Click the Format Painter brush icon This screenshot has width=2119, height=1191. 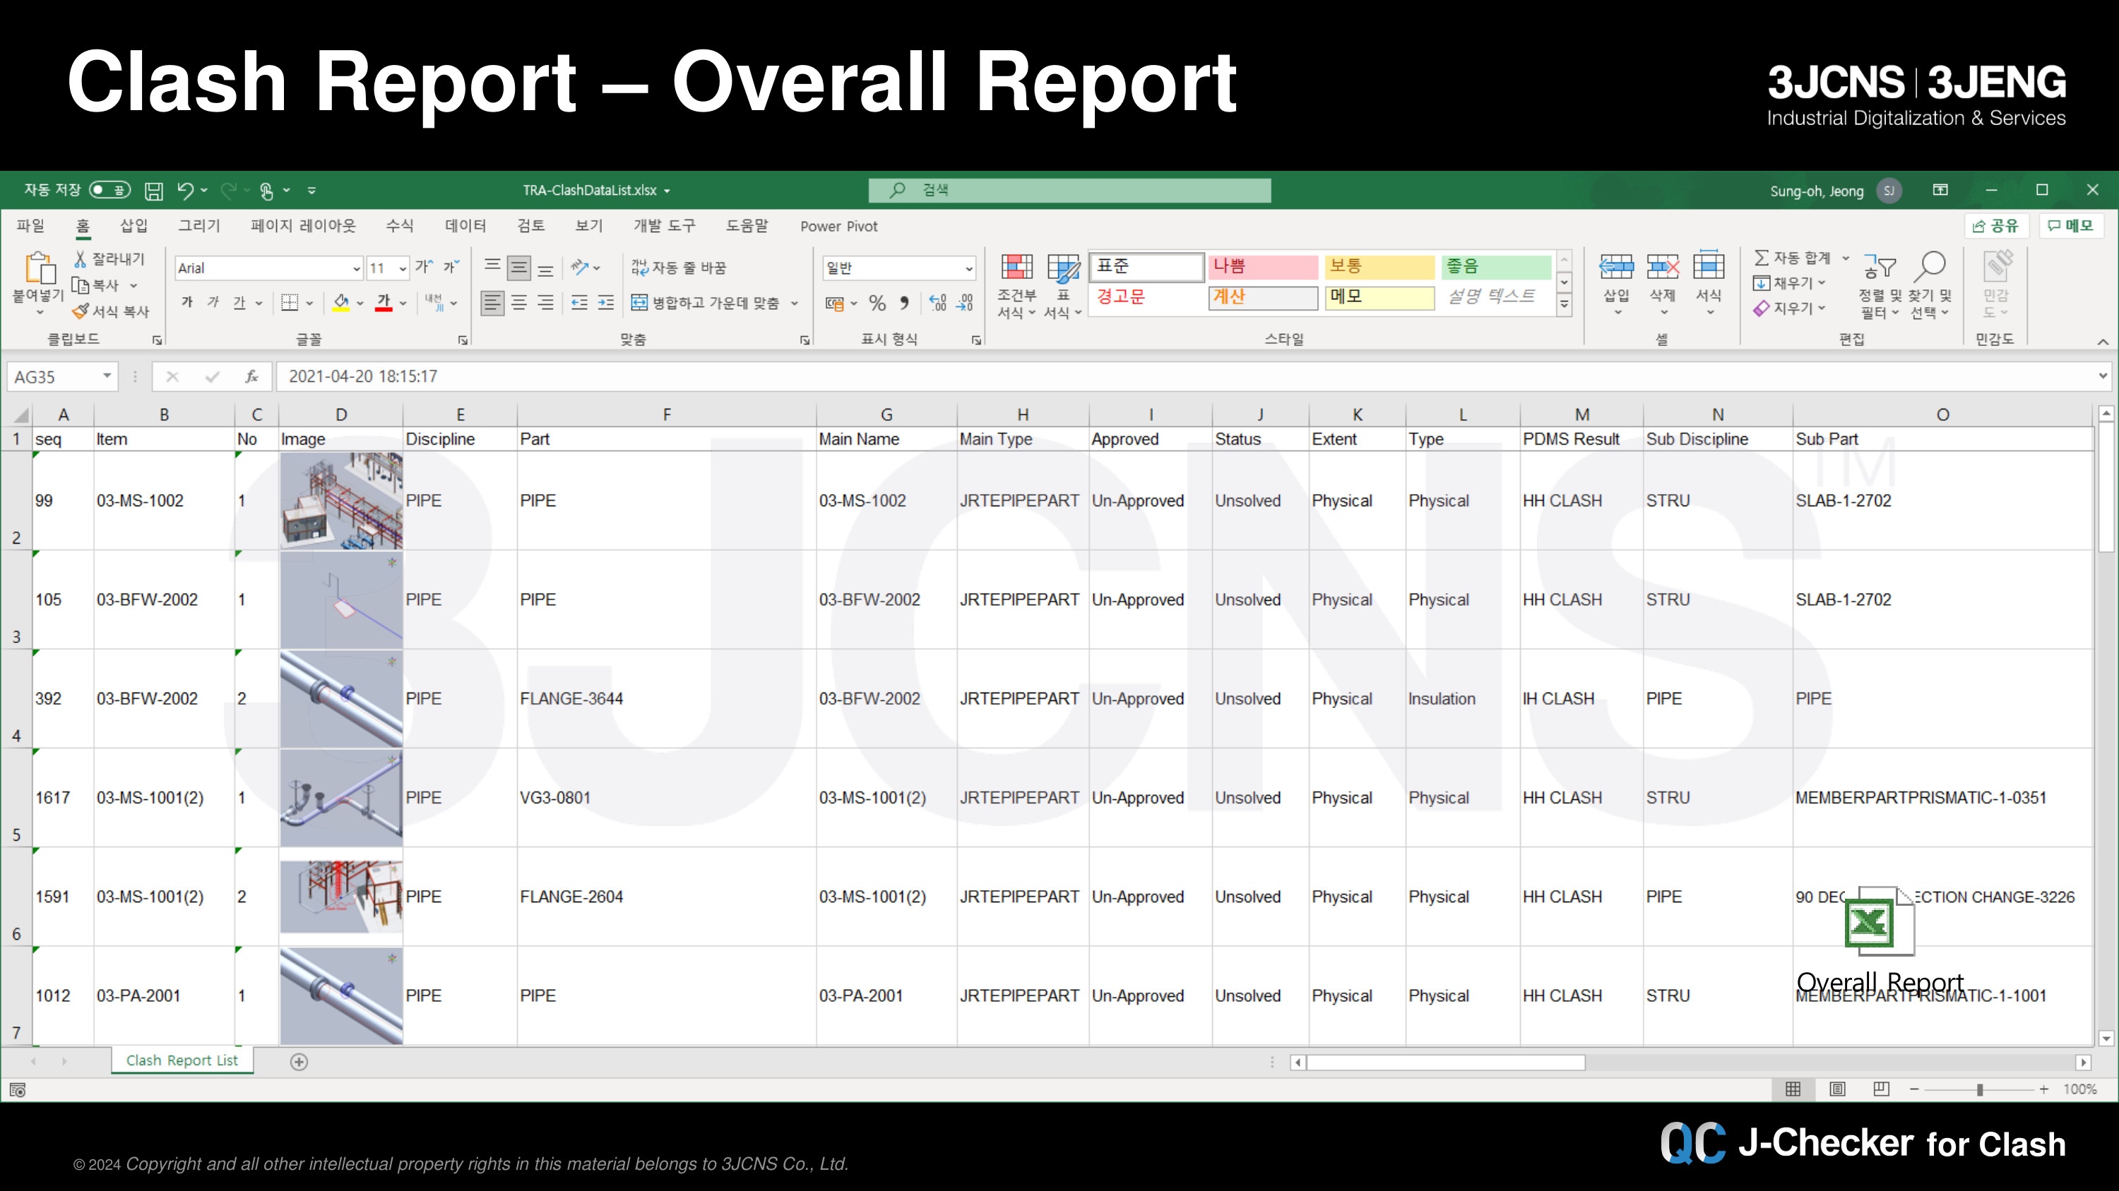80,311
